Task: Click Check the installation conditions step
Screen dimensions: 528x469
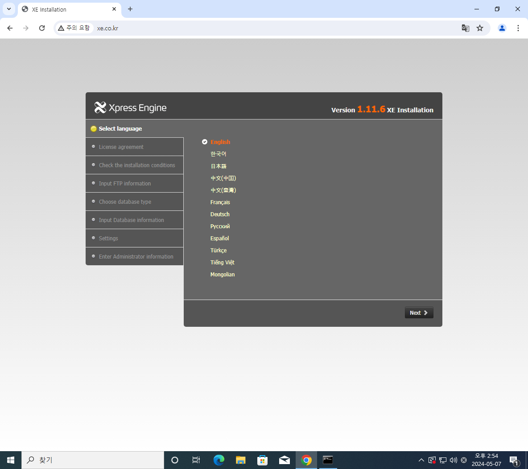Action: pos(134,165)
